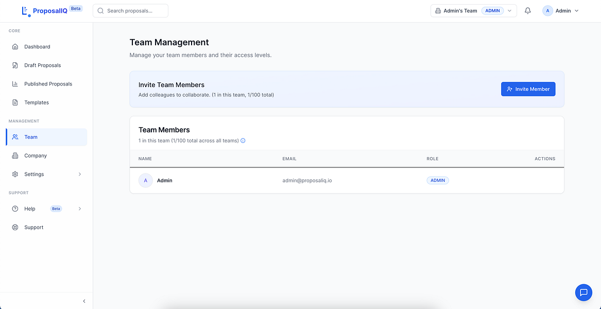
Task: Go to the Team menu item
Action: [31, 137]
